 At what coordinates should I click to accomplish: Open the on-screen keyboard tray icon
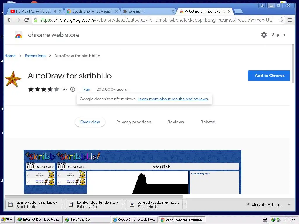click(265, 220)
